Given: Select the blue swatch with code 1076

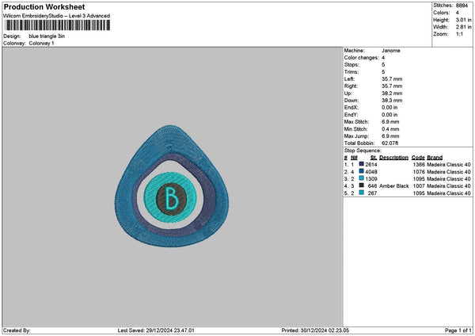Looking at the screenshot, I should click(362, 170).
